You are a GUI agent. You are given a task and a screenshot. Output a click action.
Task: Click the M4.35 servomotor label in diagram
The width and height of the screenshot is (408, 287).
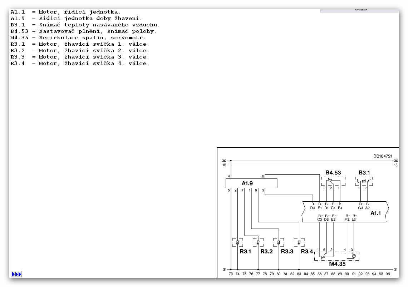tap(337, 264)
